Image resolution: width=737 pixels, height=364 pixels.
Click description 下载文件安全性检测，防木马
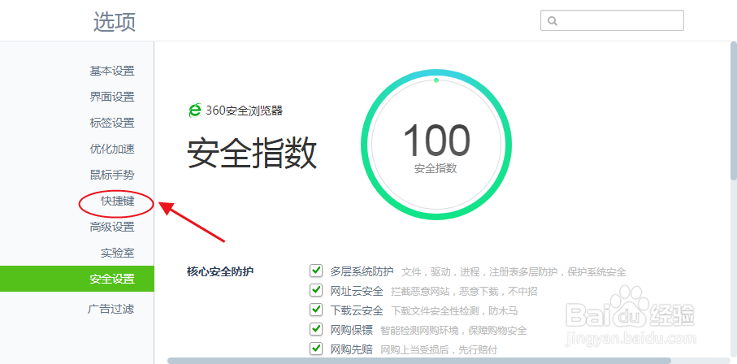(454, 311)
